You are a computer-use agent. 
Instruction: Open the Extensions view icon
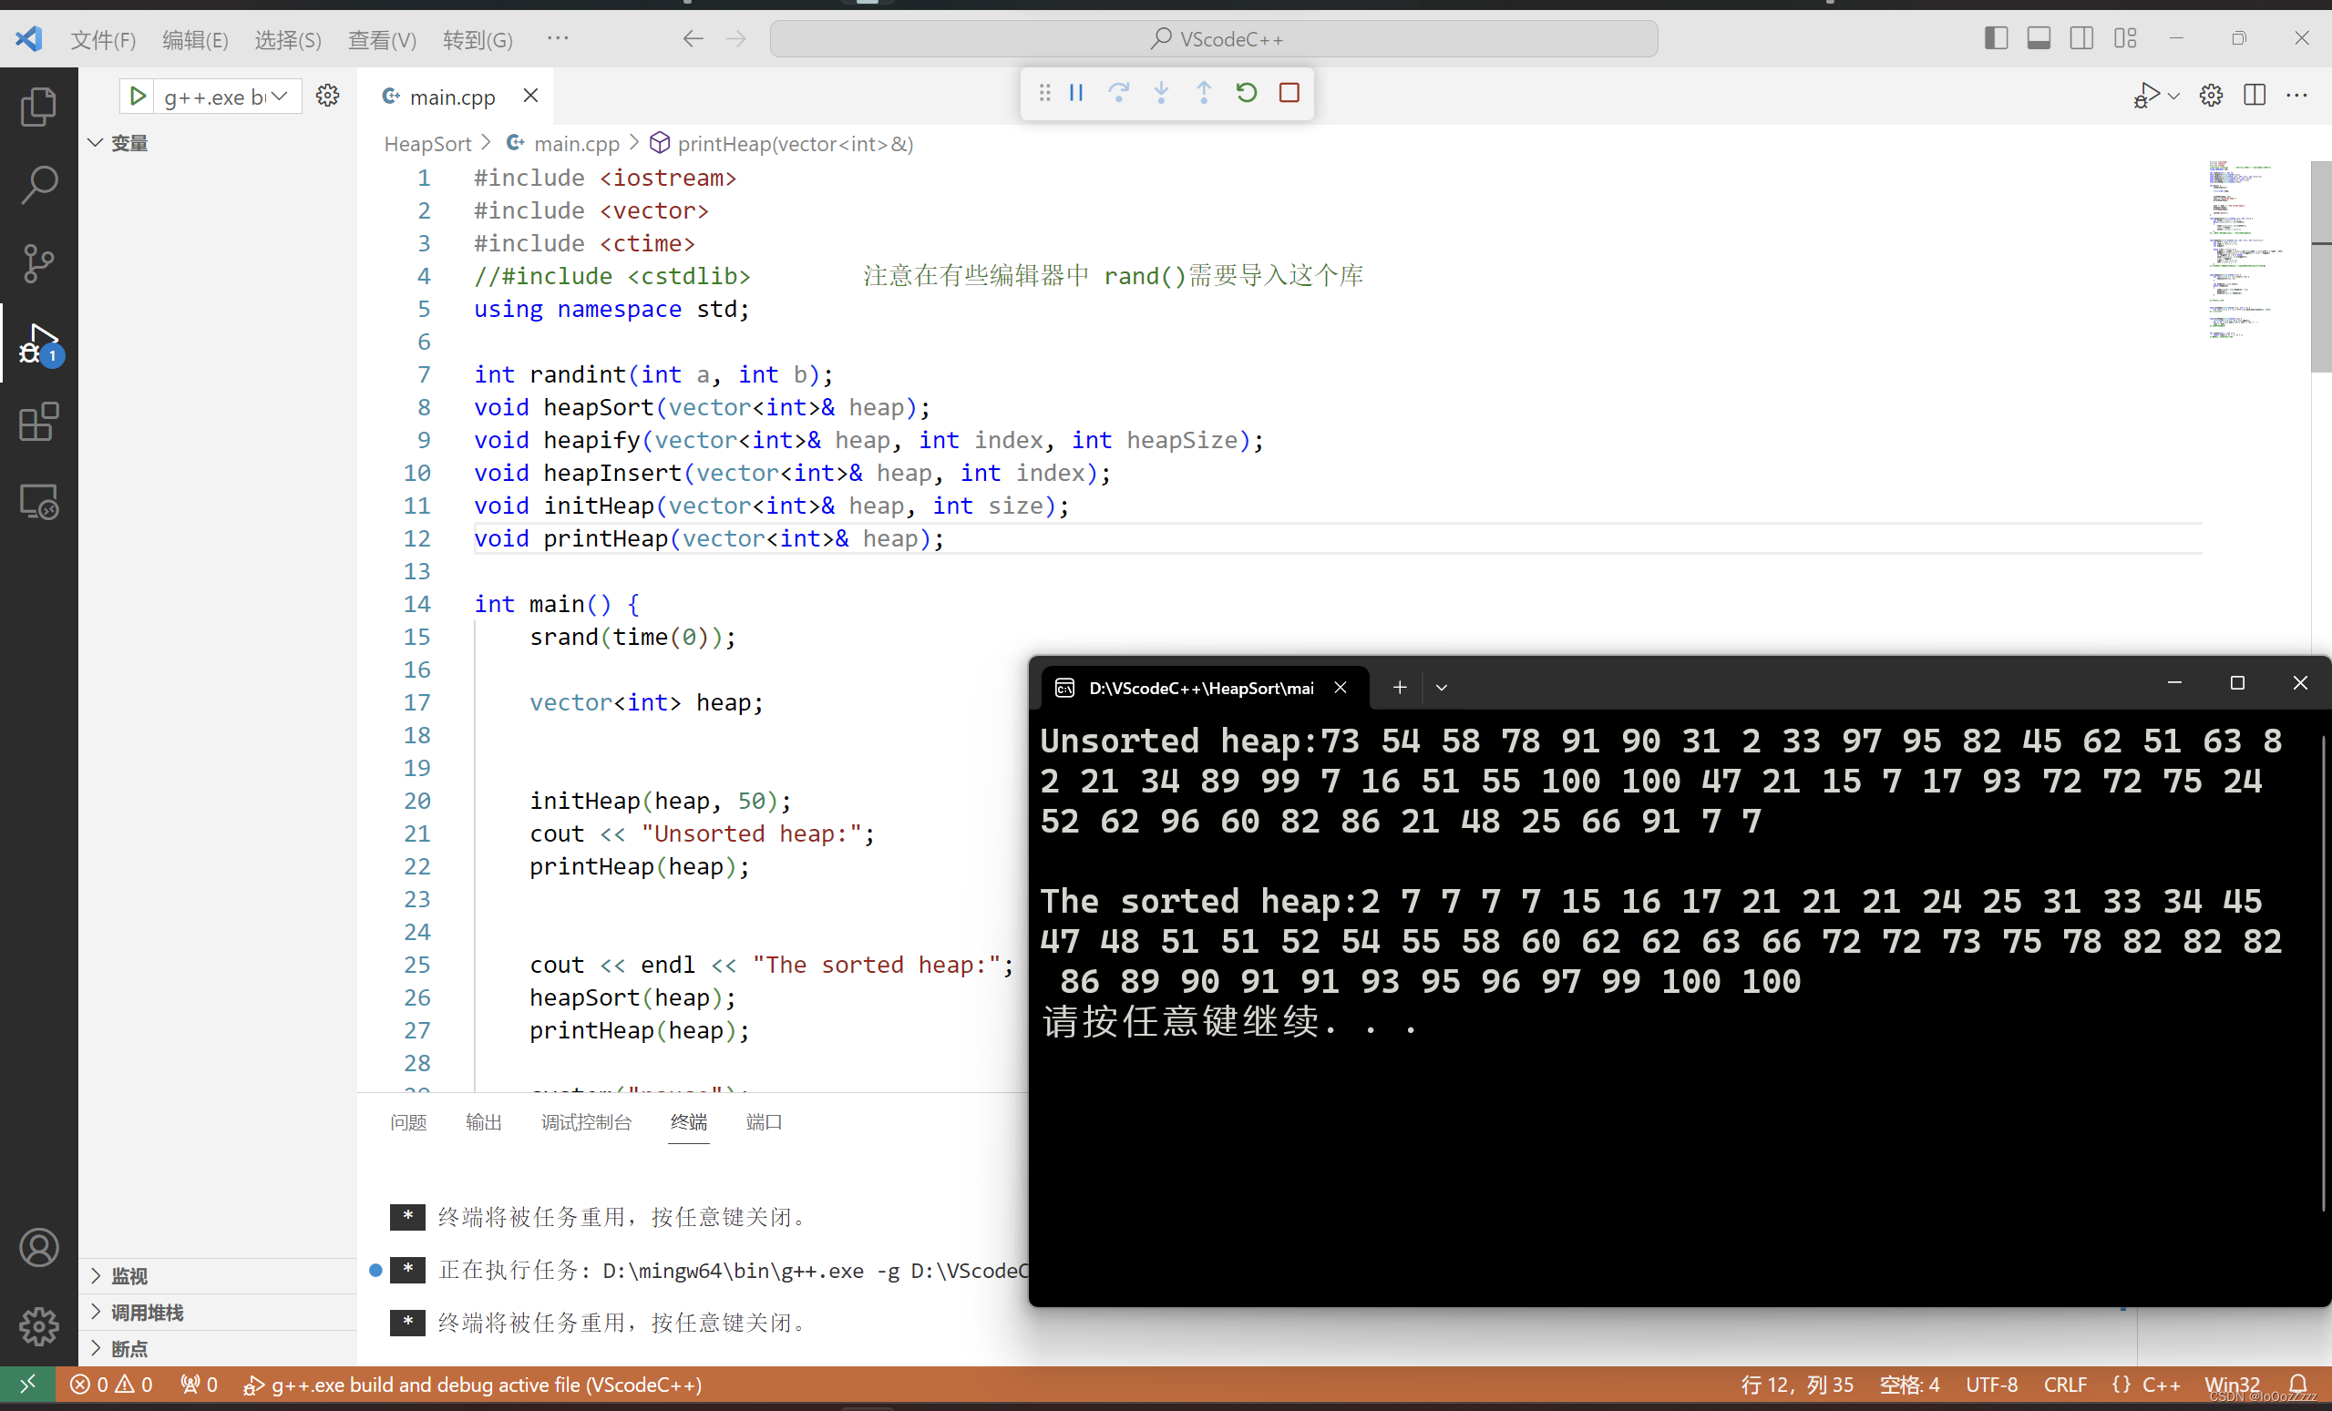point(38,422)
